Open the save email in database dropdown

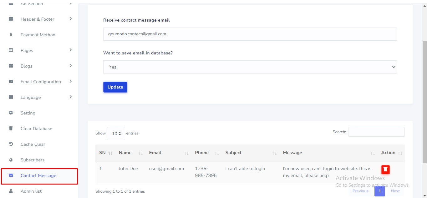coord(250,67)
